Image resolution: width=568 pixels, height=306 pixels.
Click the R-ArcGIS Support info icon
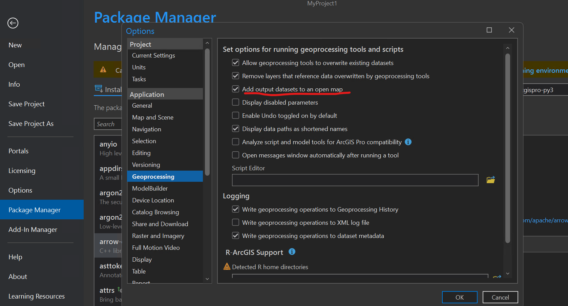coord(292,252)
